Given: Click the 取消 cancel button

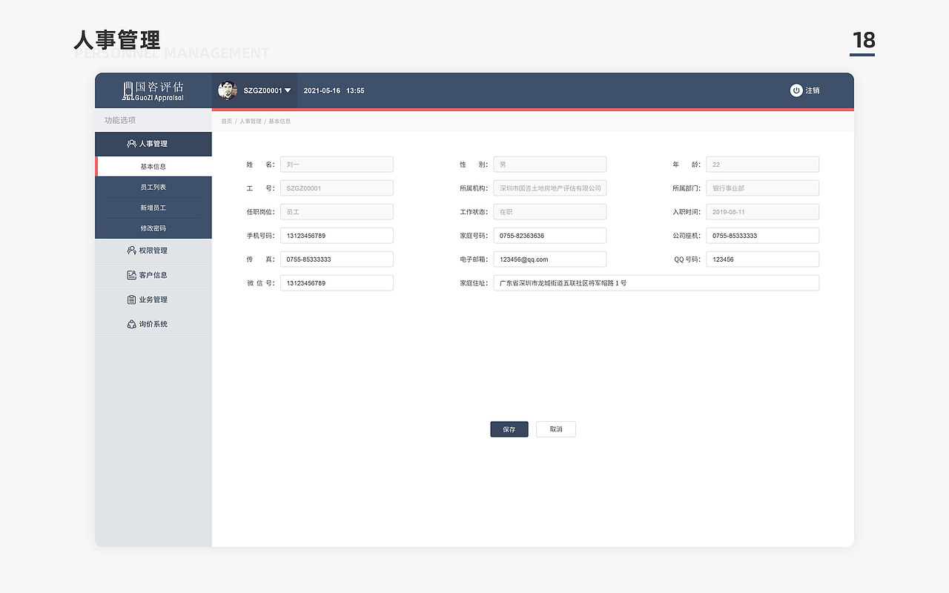Looking at the screenshot, I should [x=556, y=429].
